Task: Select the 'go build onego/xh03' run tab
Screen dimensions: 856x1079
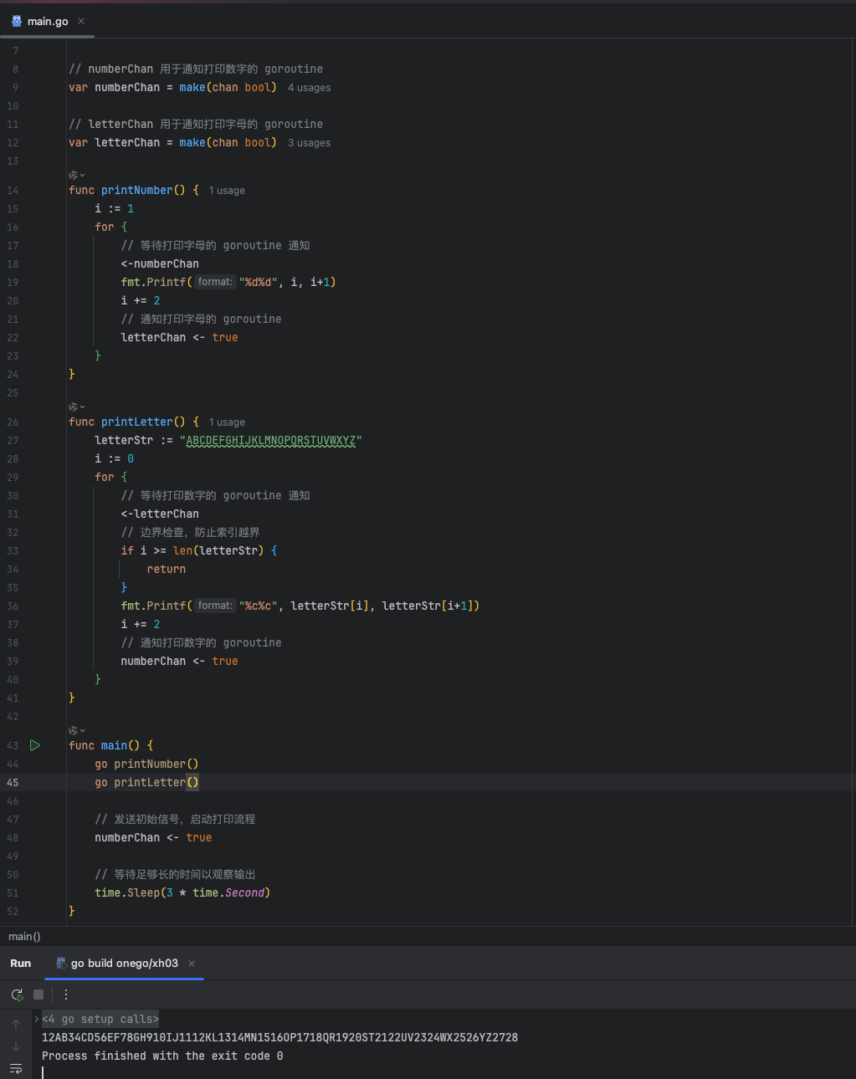Action: pos(124,964)
